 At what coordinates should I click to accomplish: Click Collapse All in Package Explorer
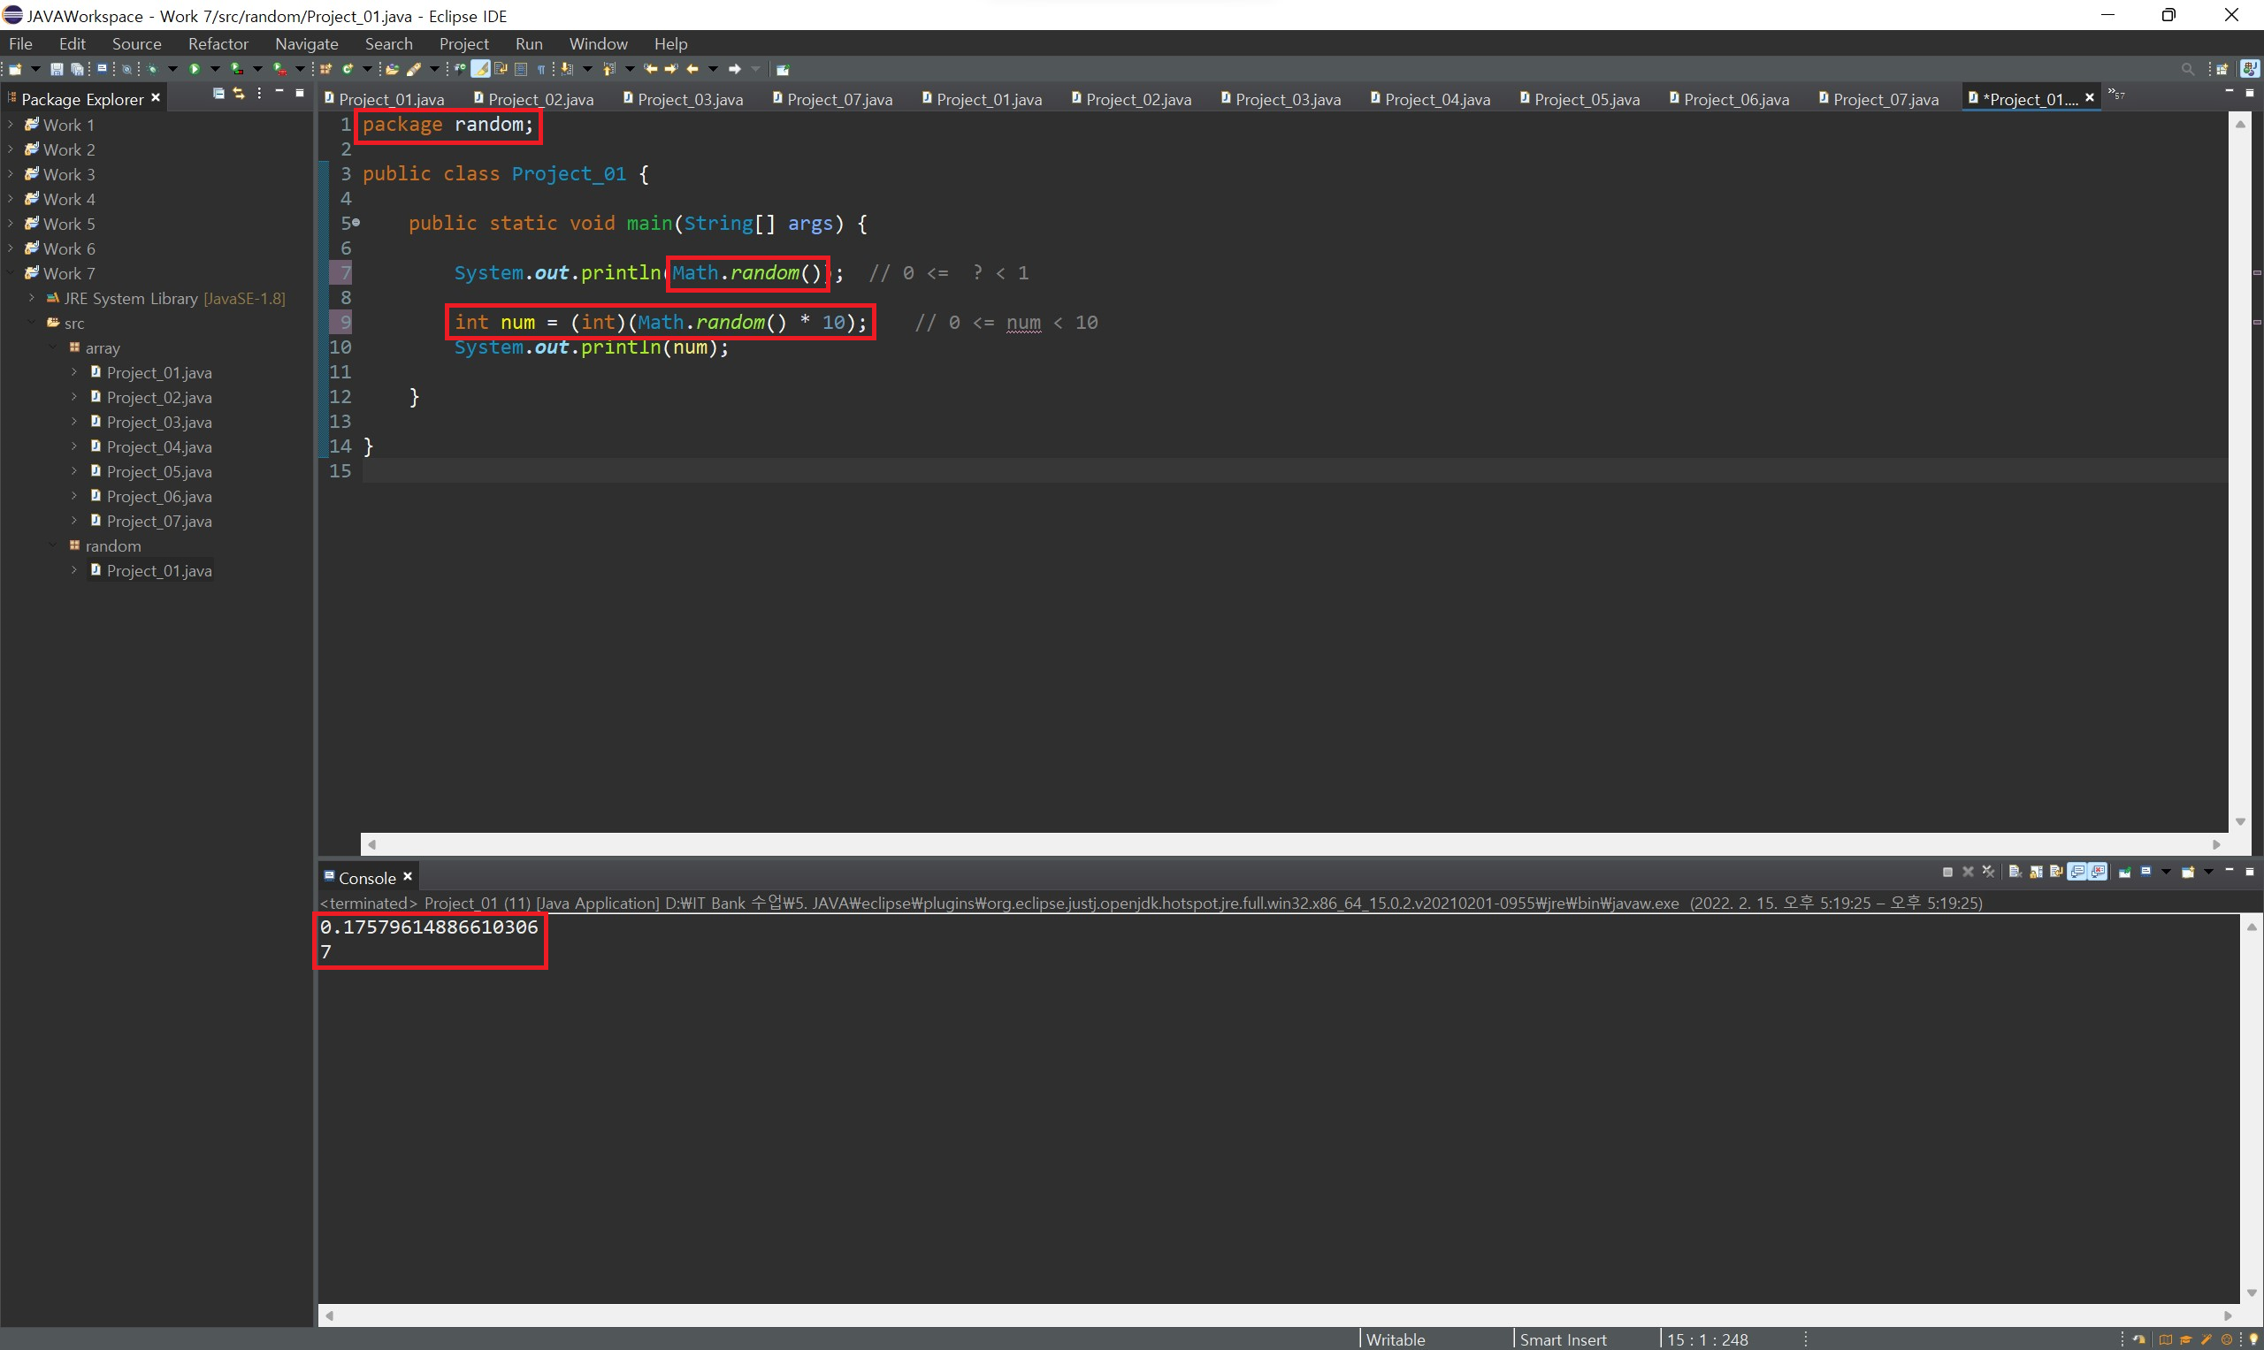[218, 94]
